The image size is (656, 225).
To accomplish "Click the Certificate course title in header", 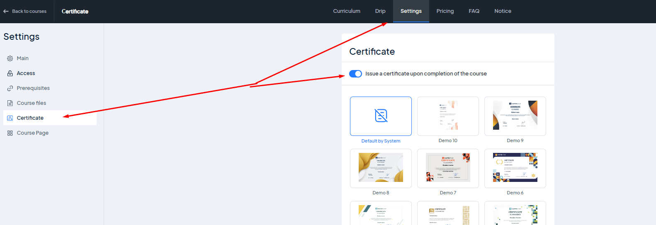I will pos(75,11).
